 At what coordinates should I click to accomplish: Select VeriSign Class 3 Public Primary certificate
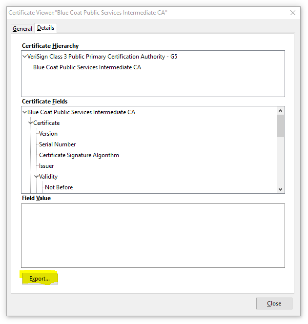(102, 57)
